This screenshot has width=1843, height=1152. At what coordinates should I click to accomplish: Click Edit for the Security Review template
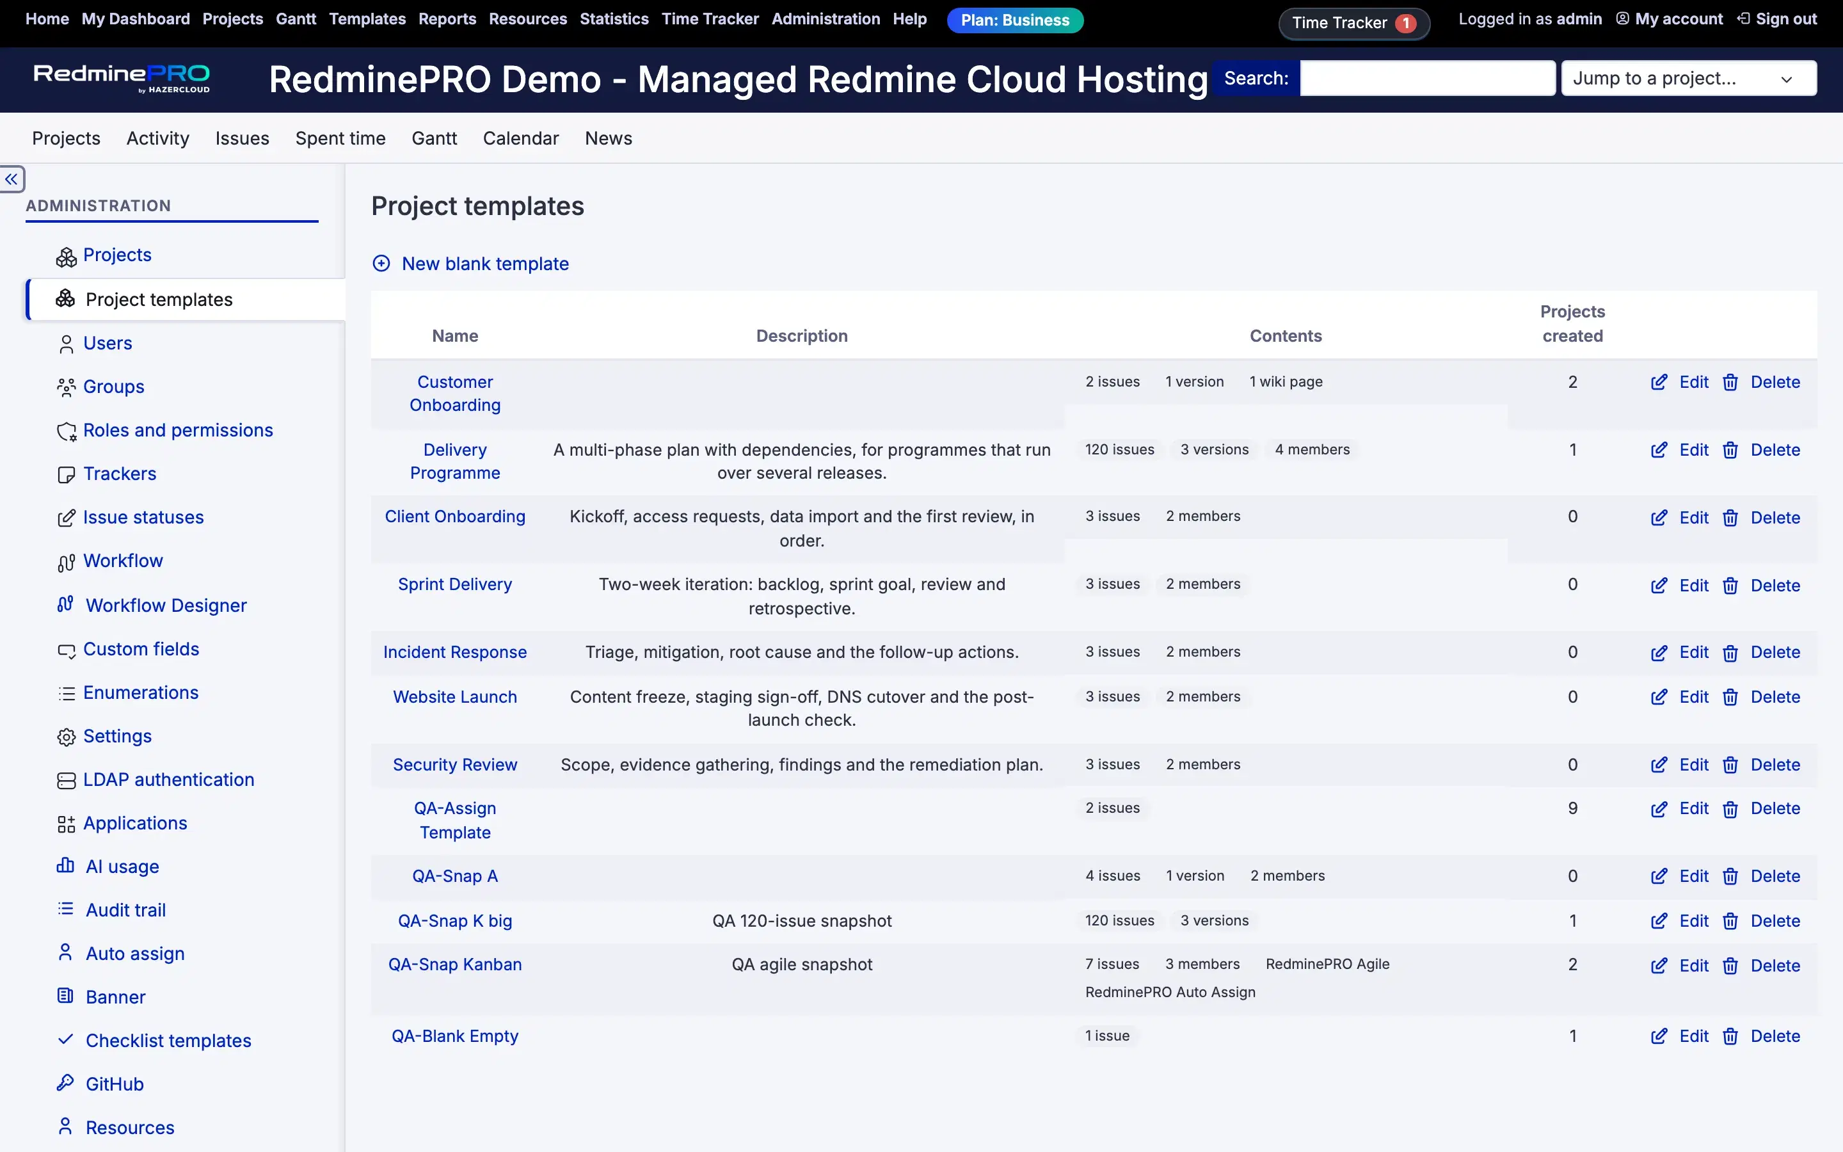point(1694,765)
